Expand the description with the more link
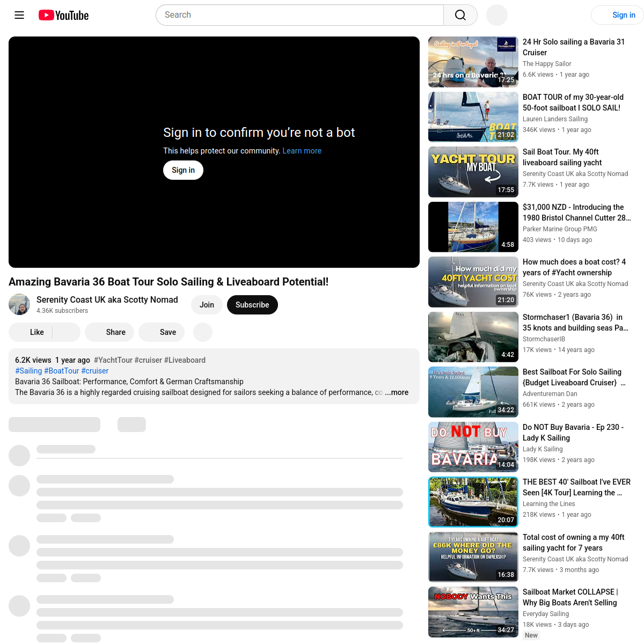This screenshot has height=644, width=644. click(x=397, y=392)
